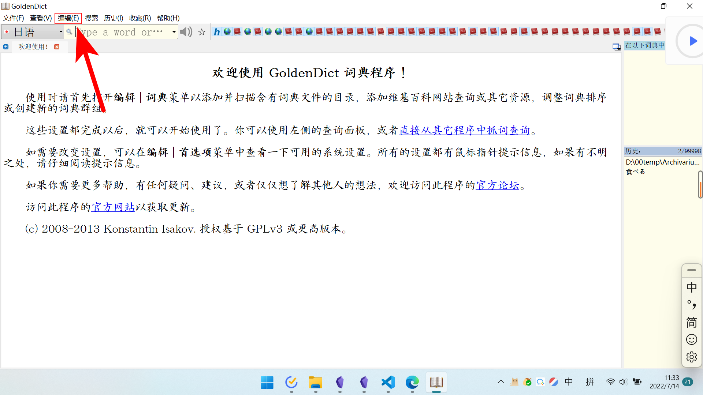Click the star favorites icon
This screenshot has height=395, width=703.
coord(202,32)
